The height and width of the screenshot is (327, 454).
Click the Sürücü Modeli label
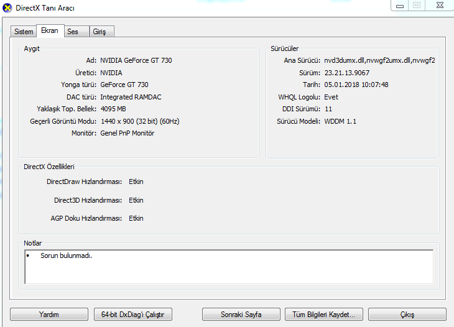[x=299, y=121]
